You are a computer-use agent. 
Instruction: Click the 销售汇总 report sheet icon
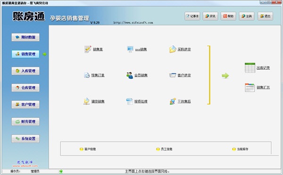pyautogui.click(x=250, y=87)
